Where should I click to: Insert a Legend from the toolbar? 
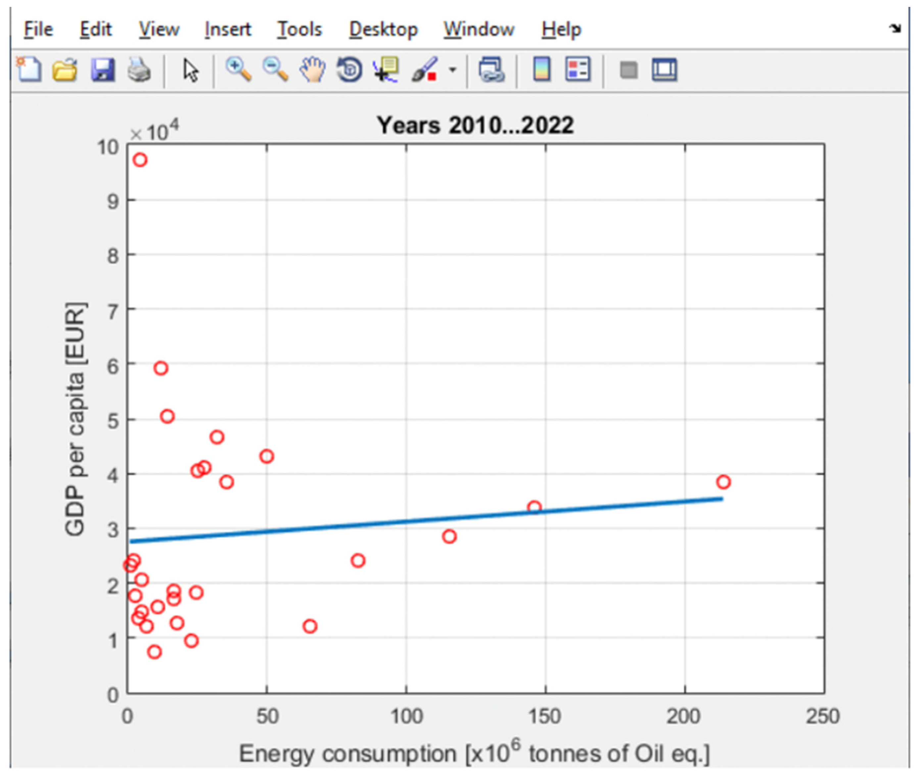pos(578,69)
